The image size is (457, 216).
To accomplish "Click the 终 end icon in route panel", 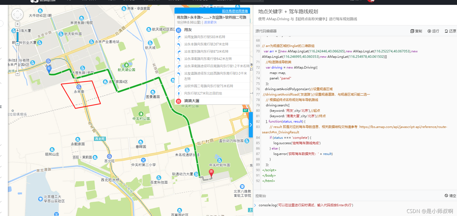I will (x=179, y=101).
